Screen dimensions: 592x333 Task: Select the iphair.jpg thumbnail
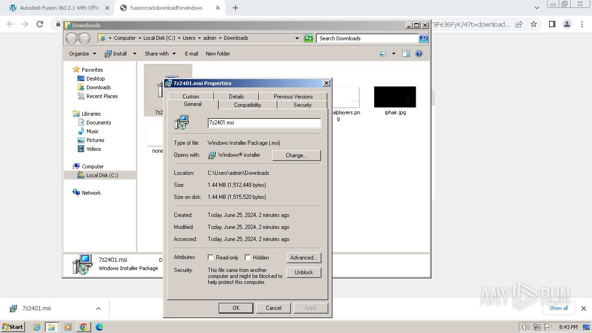tap(395, 97)
